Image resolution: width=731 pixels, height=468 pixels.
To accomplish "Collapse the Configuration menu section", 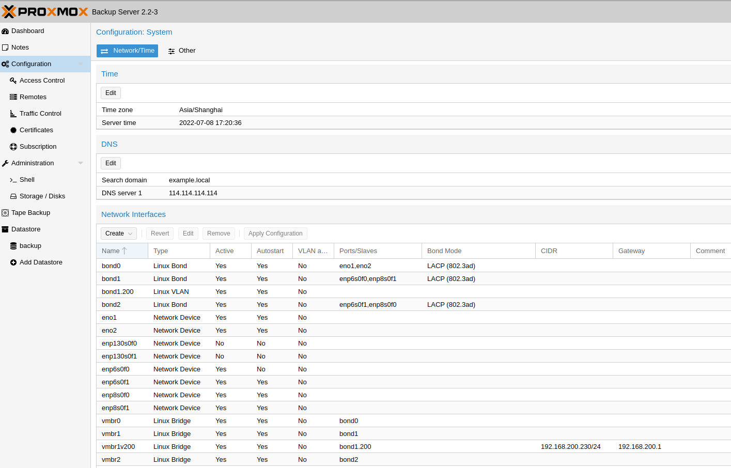I will pyautogui.click(x=81, y=64).
